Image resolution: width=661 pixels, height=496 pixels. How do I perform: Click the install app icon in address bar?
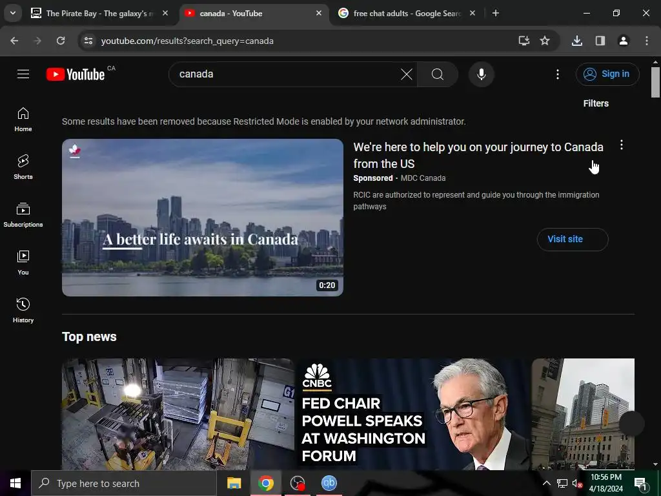[524, 41]
